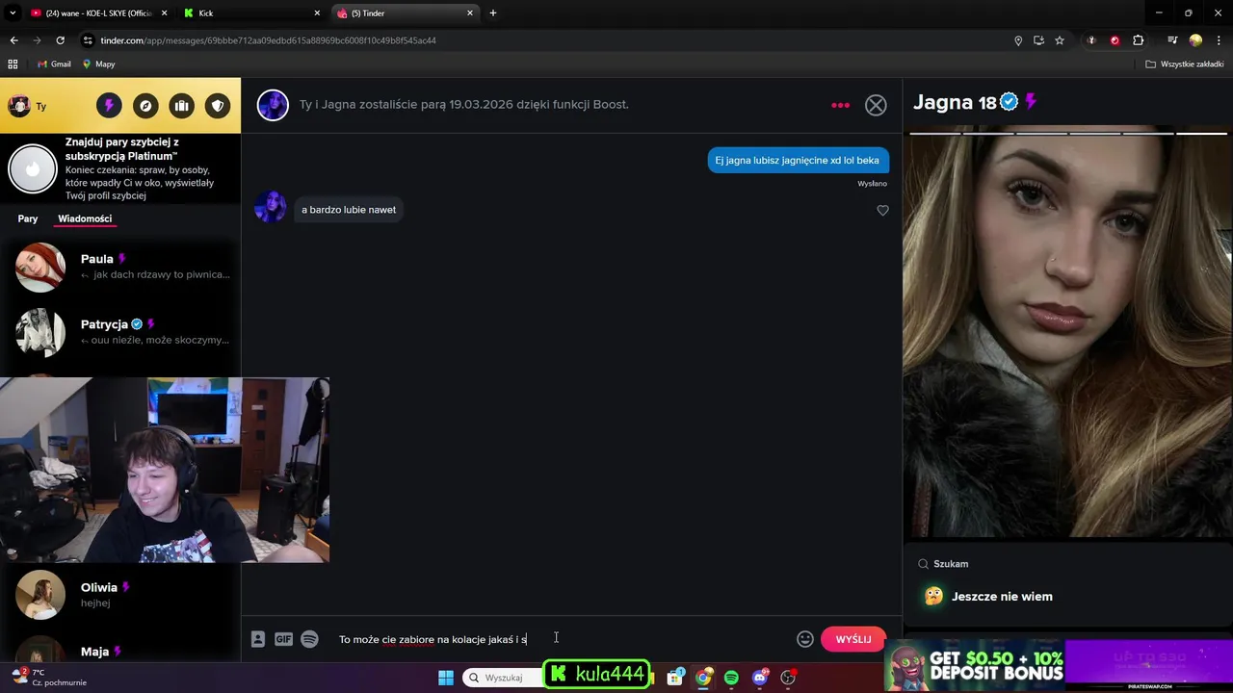Open Spotify song sharing icon
Screen dimensions: 1233x693
[x=309, y=639]
